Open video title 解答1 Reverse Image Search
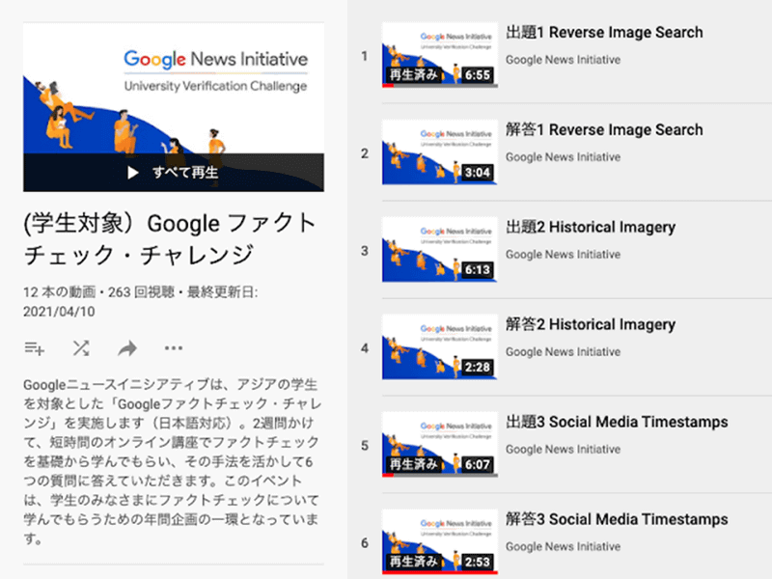Image resolution: width=772 pixels, height=579 pixels. (604, 130)
